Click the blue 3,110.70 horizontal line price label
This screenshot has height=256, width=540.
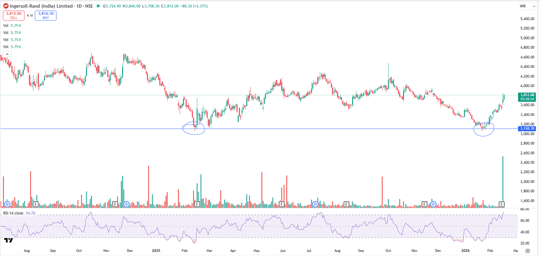pos(527,128)
